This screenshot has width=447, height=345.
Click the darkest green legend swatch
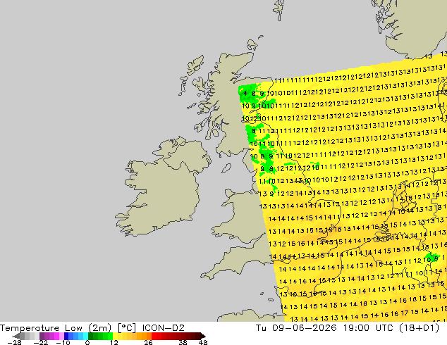91,336
